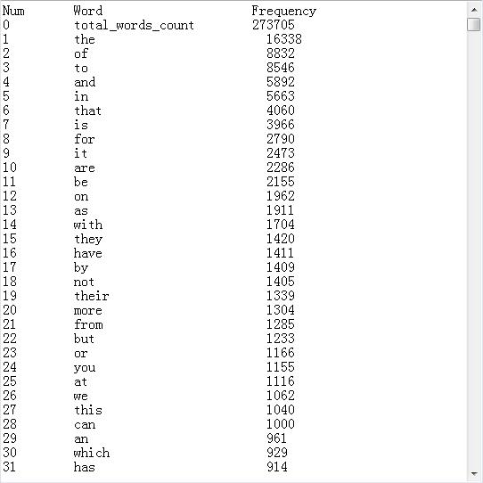Select the word 'with' in row 14
The image size is (483, 483).
coord(88,225)
